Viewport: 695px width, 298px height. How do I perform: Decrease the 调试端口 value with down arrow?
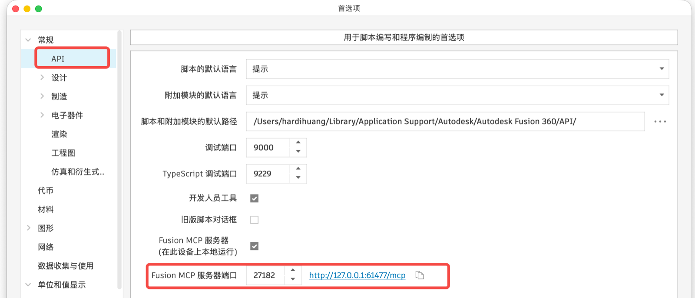click(x=298, y=152)
